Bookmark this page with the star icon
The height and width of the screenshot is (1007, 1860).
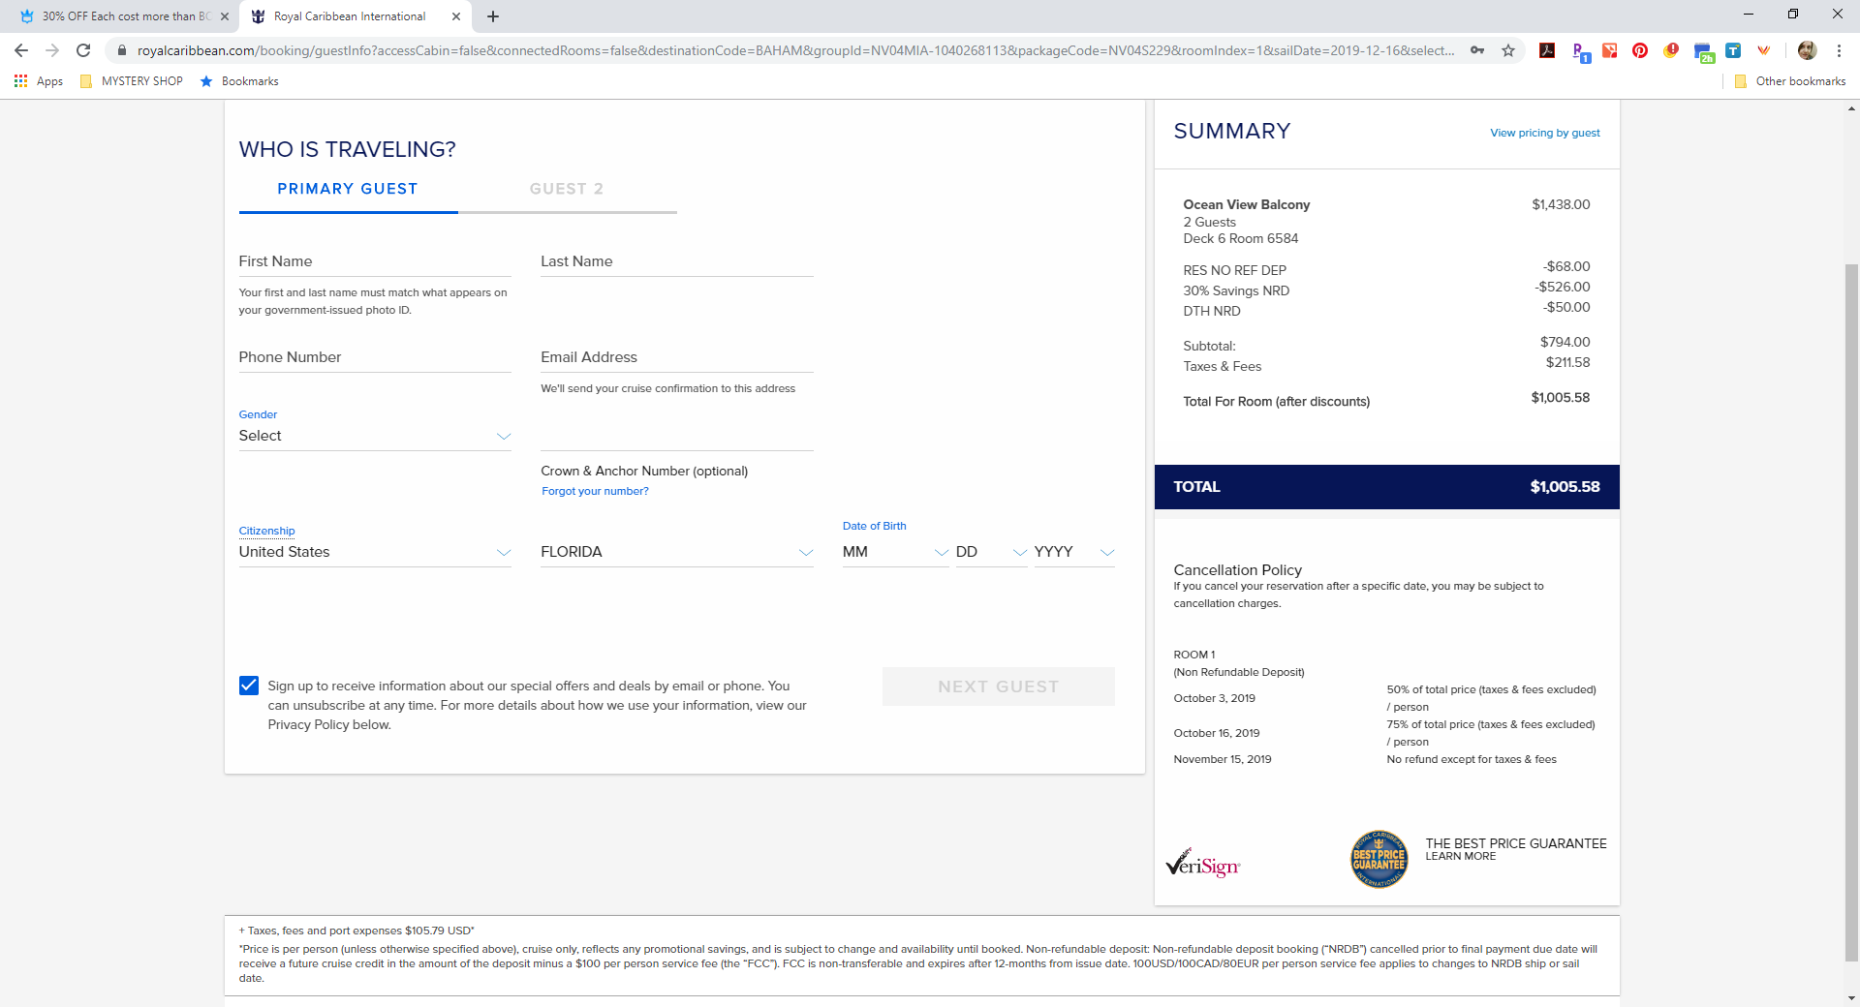pos(1508,50)
